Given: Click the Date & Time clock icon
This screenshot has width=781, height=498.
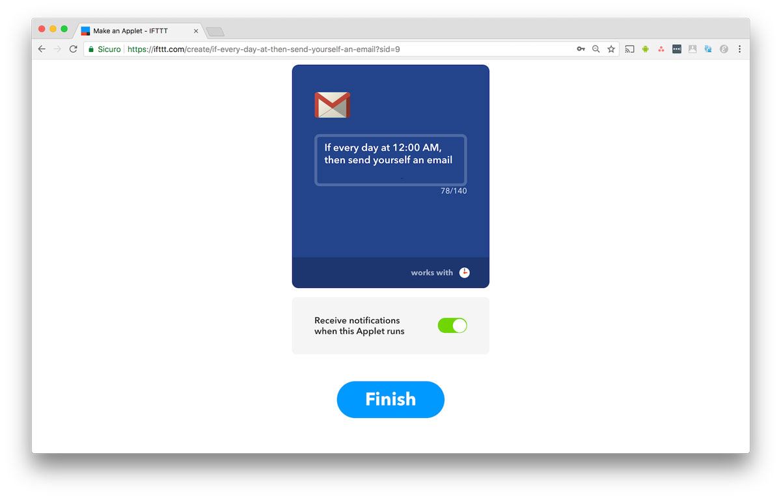Looking at the screenshot, I should pos(464,272).
